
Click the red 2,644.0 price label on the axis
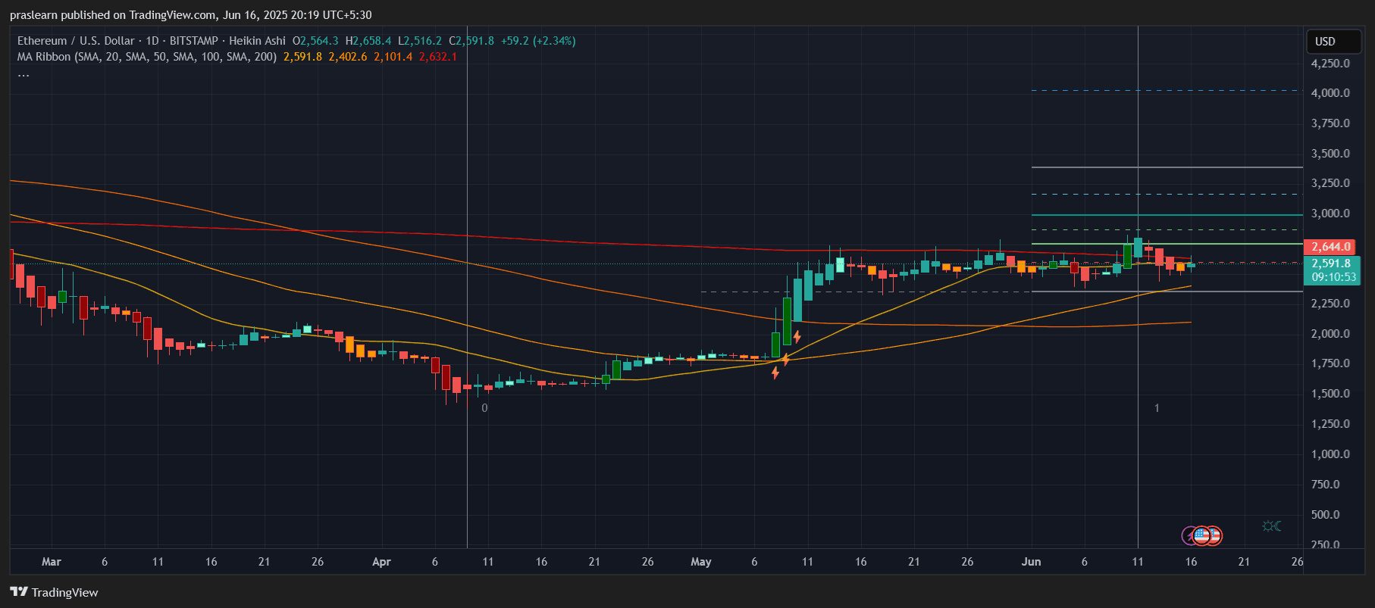pyautogui.click(x=1331, y=247)
